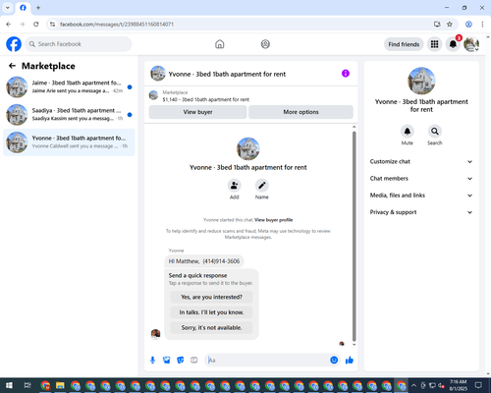Image resolution: width=491 pixels, height=393 pixels.
Task: Open File Explorer from taskbar
Action: tap(60, 385)
